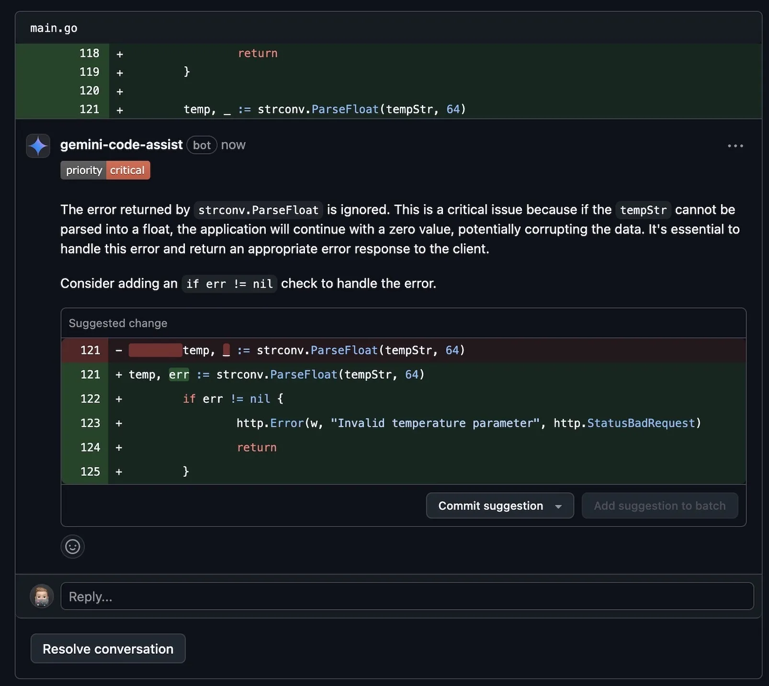This screenshot has width=769, height=686.
Task: Select Add suggestion to batch
Action: pos(660,506)
